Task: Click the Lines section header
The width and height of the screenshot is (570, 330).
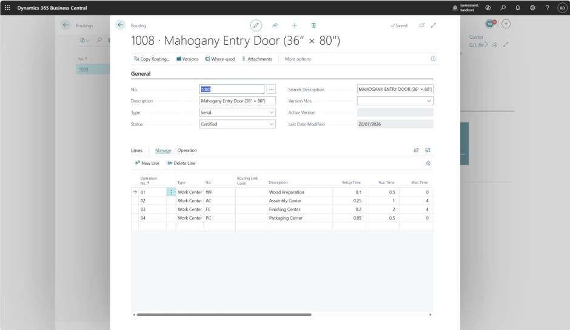Action: click(x=136, y=150)
